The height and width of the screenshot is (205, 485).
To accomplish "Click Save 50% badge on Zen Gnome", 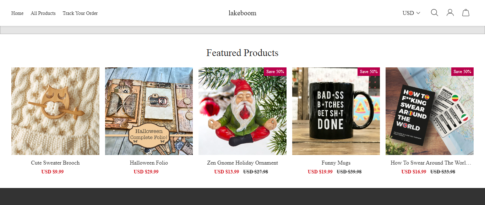I will (x=275, y=72).
